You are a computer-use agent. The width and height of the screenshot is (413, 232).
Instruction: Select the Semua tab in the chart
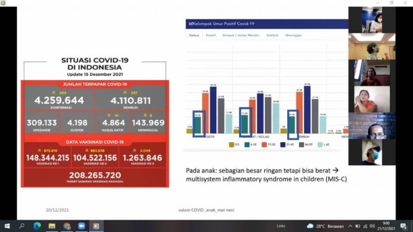click(x=193, y=36)
